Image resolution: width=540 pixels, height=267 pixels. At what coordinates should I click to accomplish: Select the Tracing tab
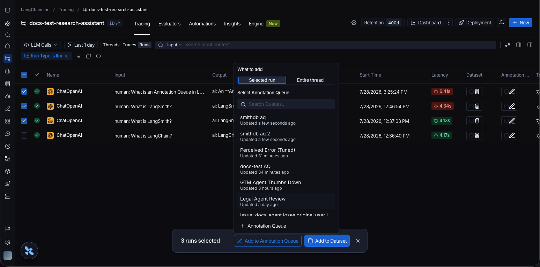pos(142,24)
